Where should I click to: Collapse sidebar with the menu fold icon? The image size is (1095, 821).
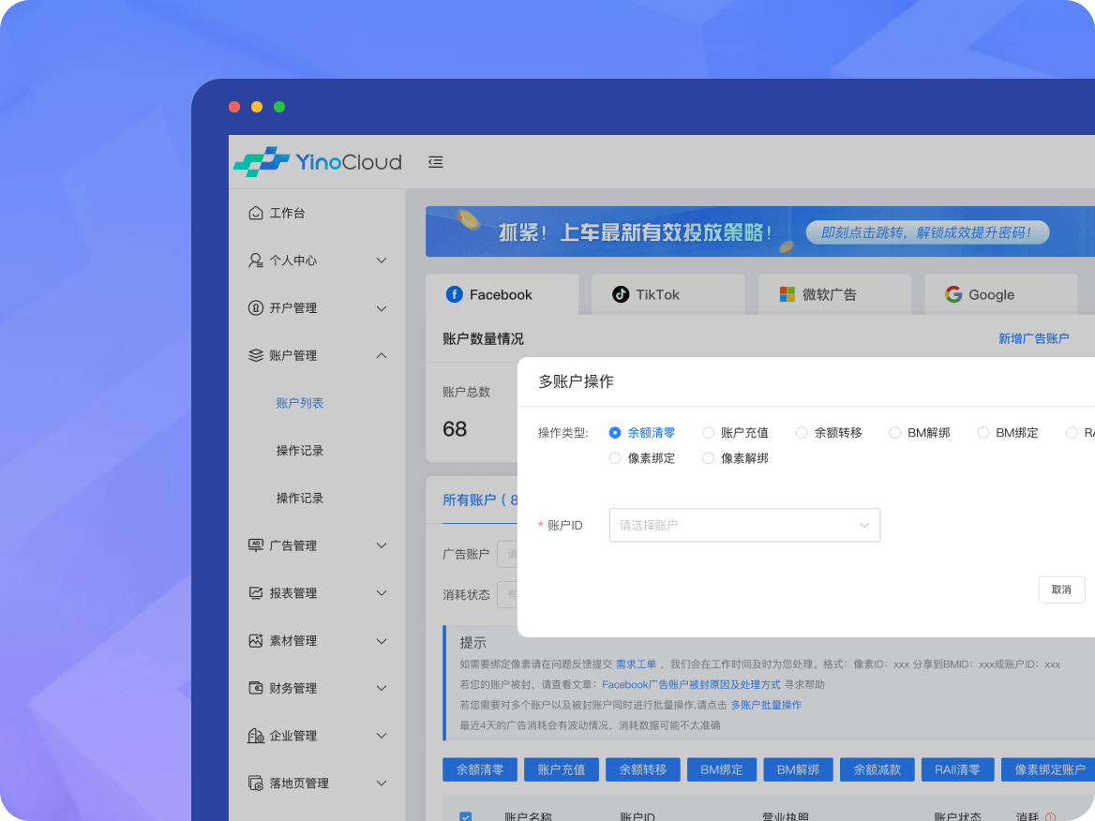[435, 162]
